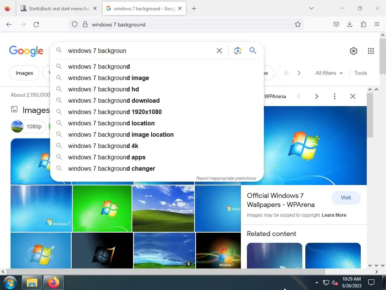Open the Firefox hamburger menu
The image size is (386, 290).
(x=377, y=24)
